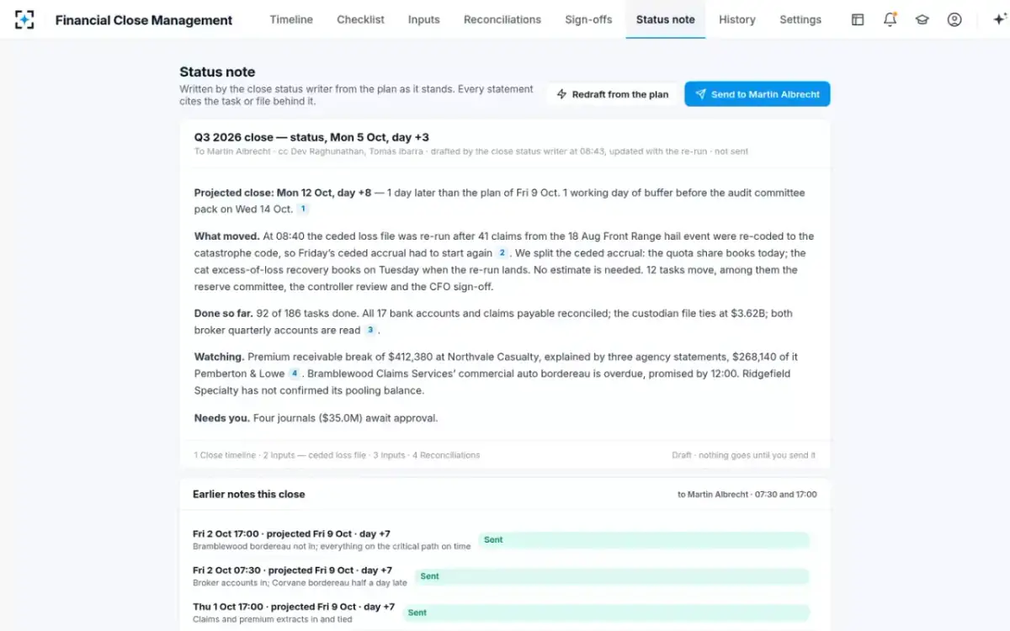
Task: Click the 'Earlier notes this close' heading
Action: click(x=249, y=494)
